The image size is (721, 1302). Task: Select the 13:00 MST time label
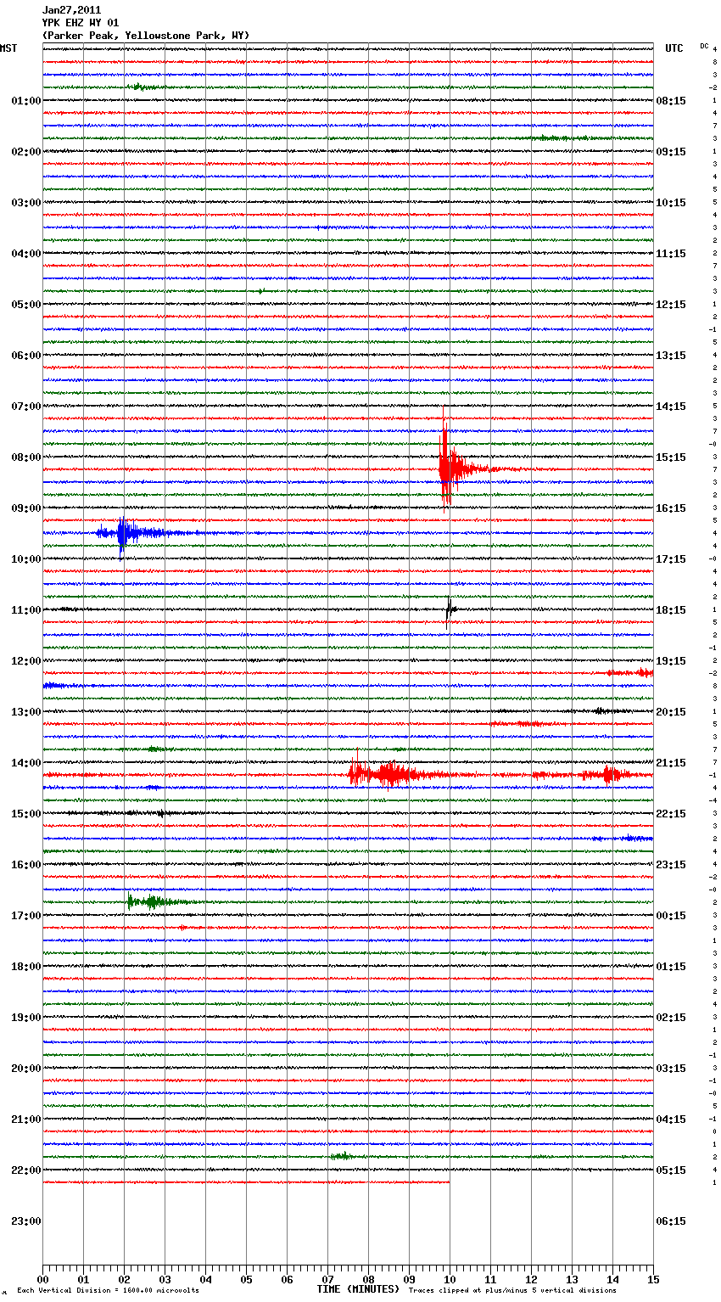(26, 712)
